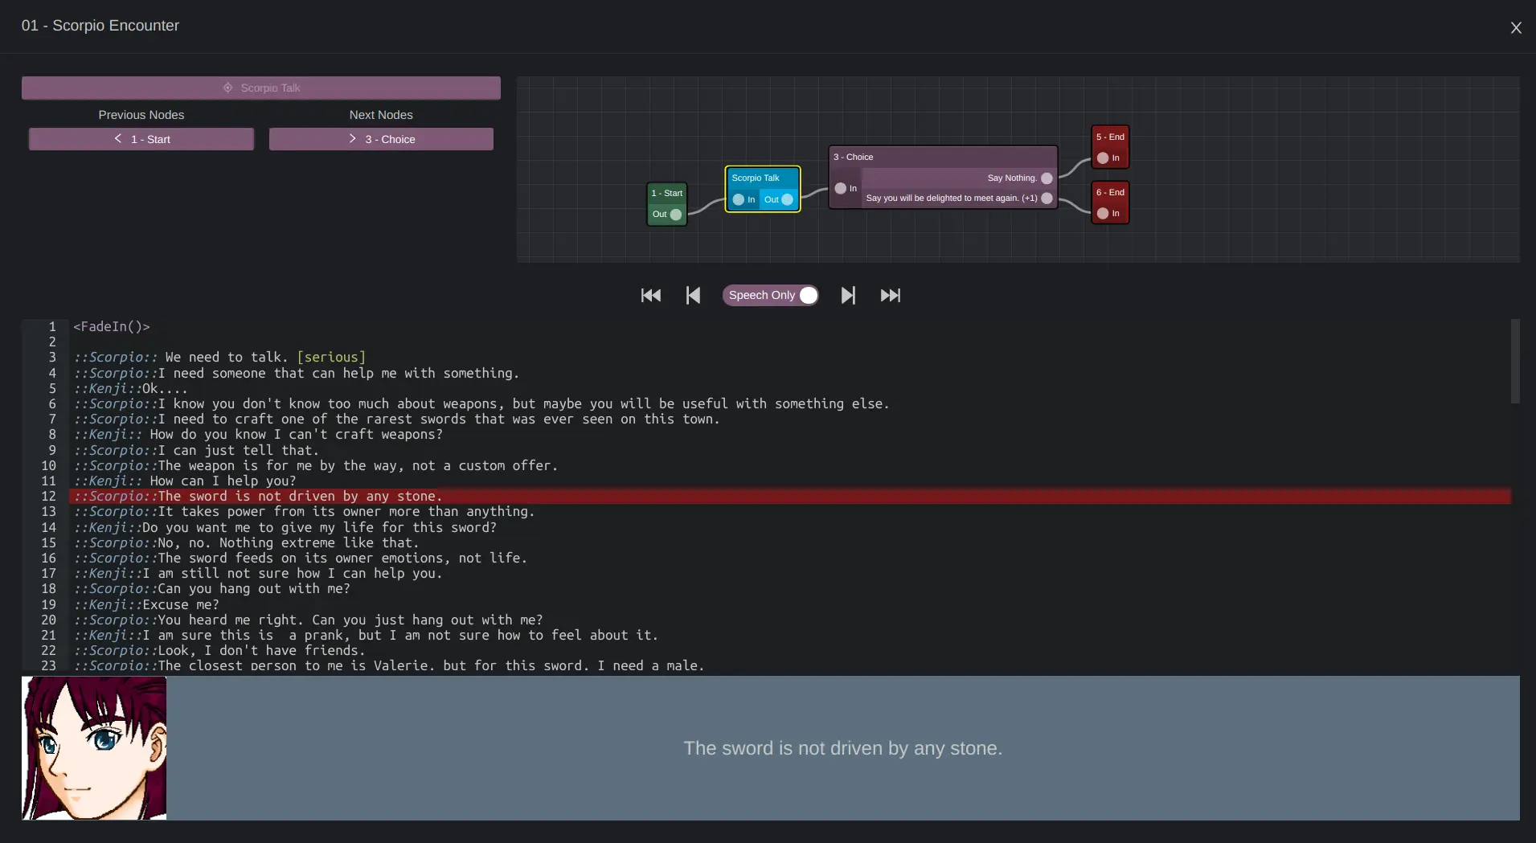This screenshot has height=843, width=1536.
Task: Select the 6 - End node
Action: tap(1110, 193)
